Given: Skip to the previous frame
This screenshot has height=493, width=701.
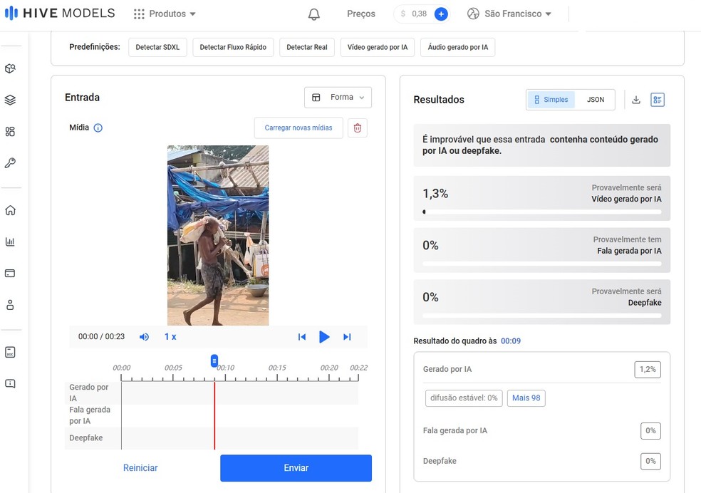Looking at the screenshot, I should [301, 337].
